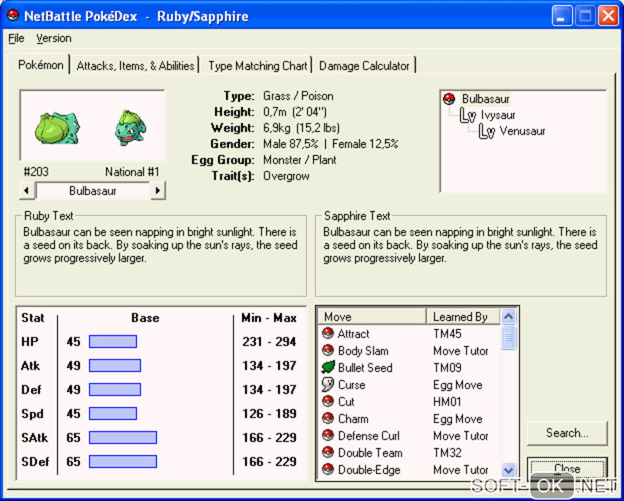Select the Bullet Seed move row
Viewport: 624px width, 501px height.
[x=409, y=367]
